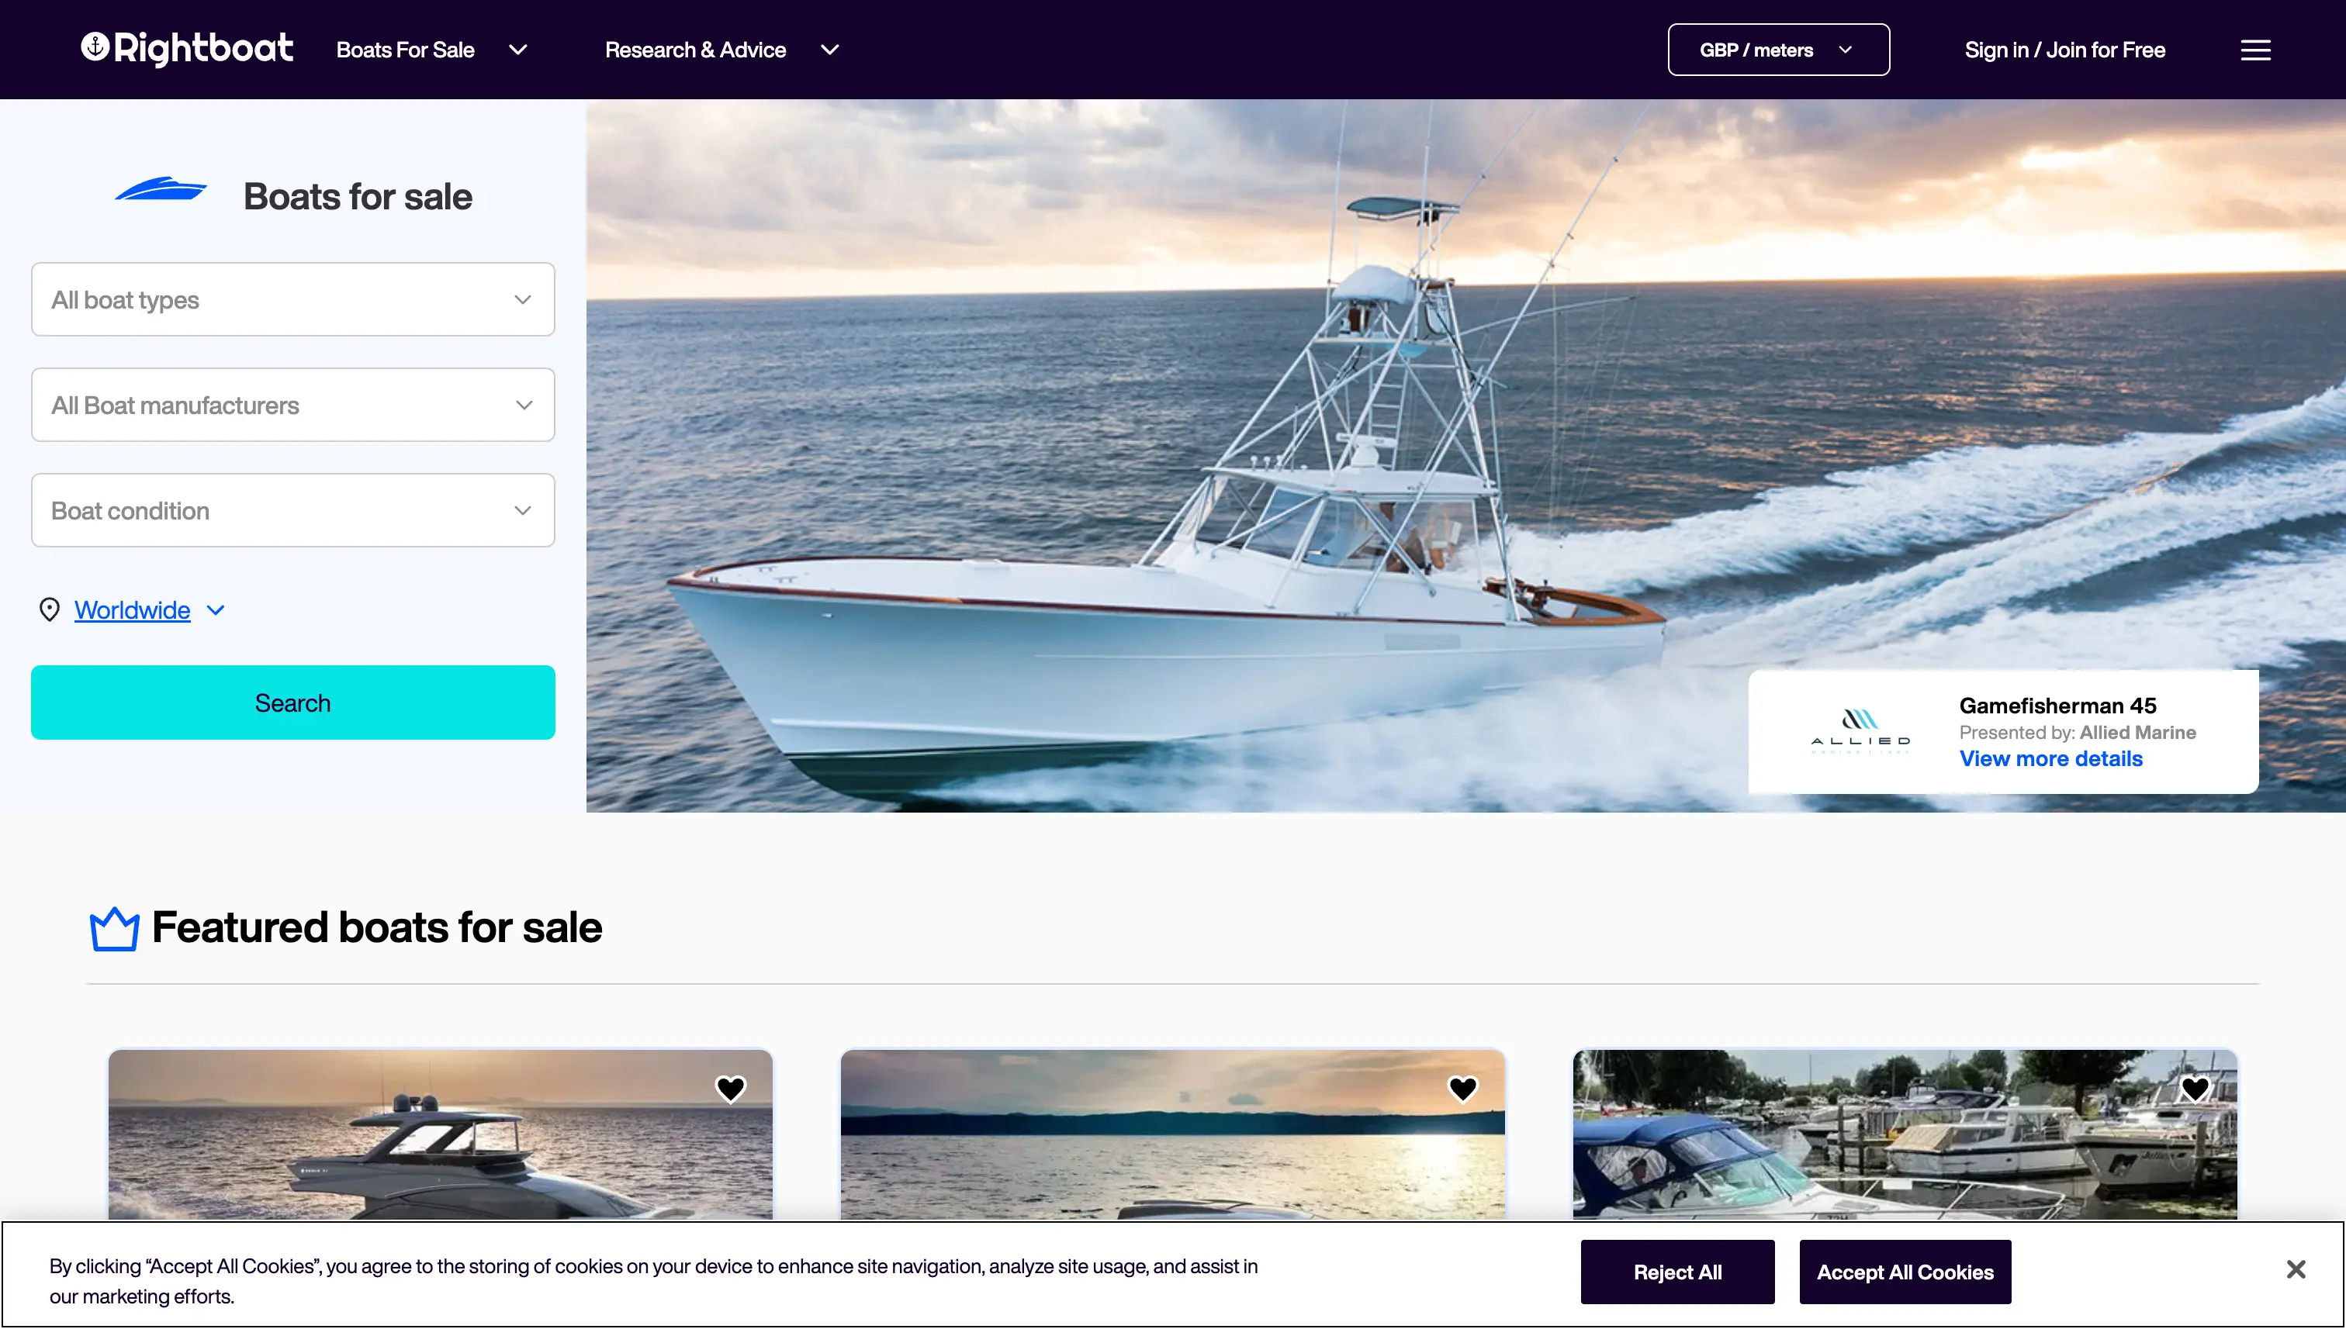Click the Worldwide location filter
The height and width of the screenshot is (1329, 2346).
pos(130,609)
